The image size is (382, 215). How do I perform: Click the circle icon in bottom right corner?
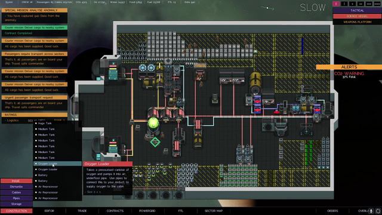pyautogui.click(x=378, y=211)
